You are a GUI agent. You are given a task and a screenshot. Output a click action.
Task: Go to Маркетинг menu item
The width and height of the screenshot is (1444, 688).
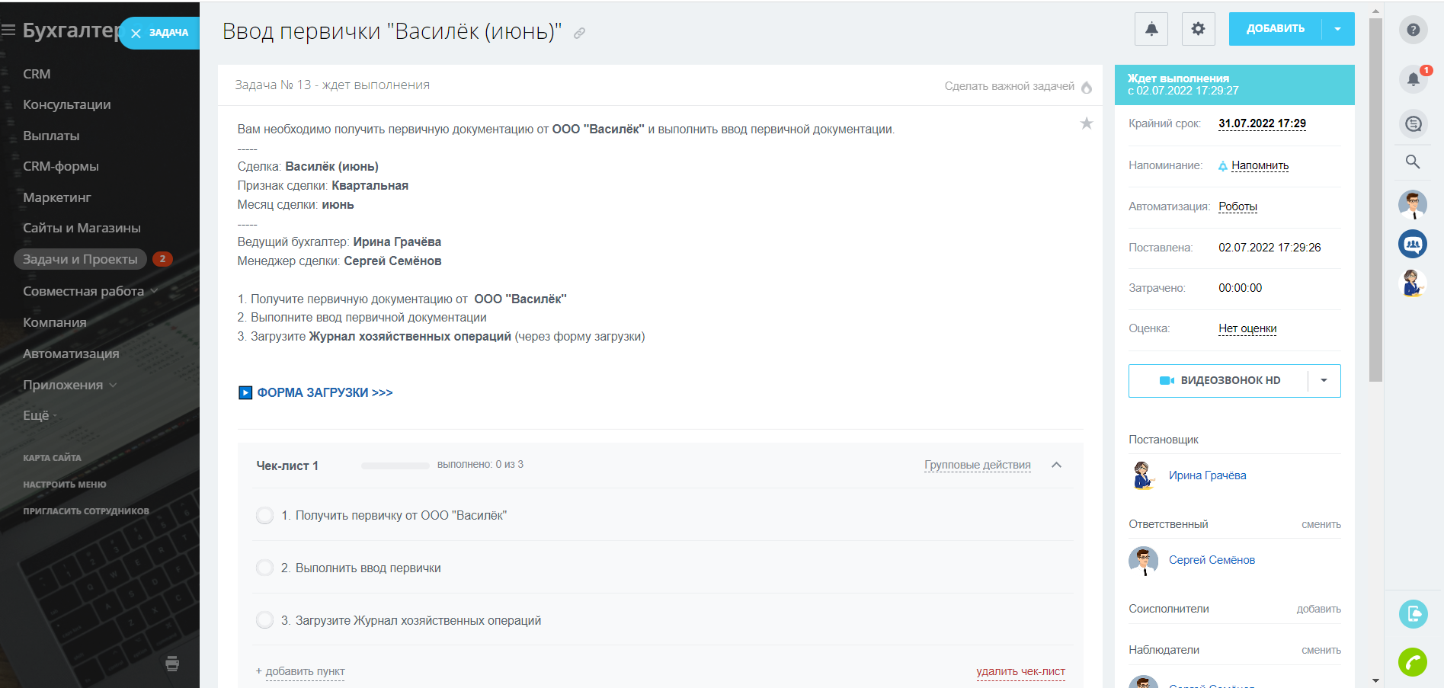pyautogui.click(x=57, y=197)
